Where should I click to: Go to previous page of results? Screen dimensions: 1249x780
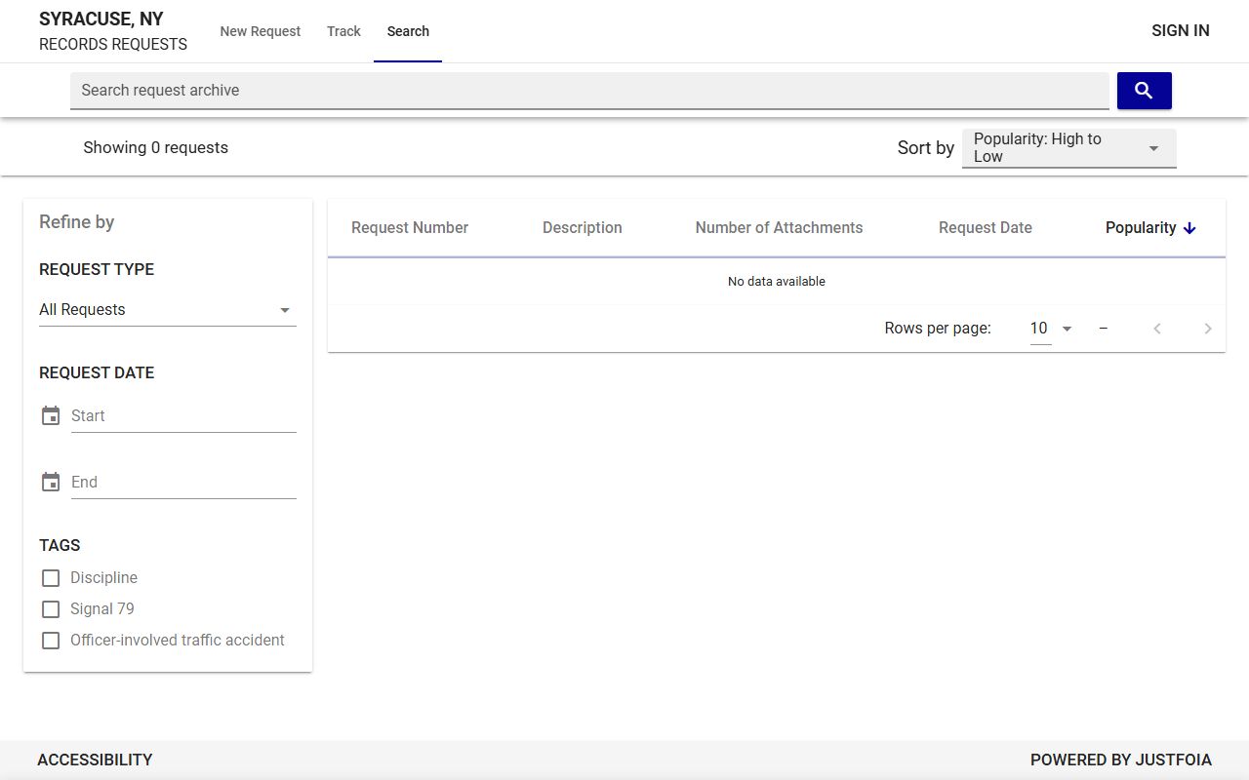1157,329
